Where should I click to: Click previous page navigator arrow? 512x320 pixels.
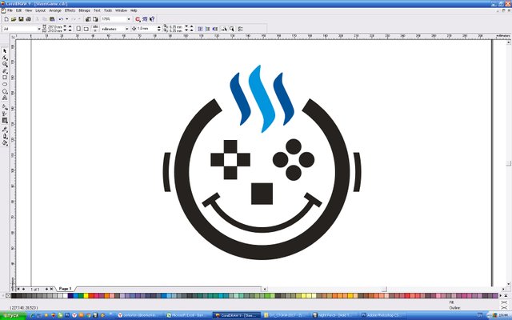click(x=23, y=289)
